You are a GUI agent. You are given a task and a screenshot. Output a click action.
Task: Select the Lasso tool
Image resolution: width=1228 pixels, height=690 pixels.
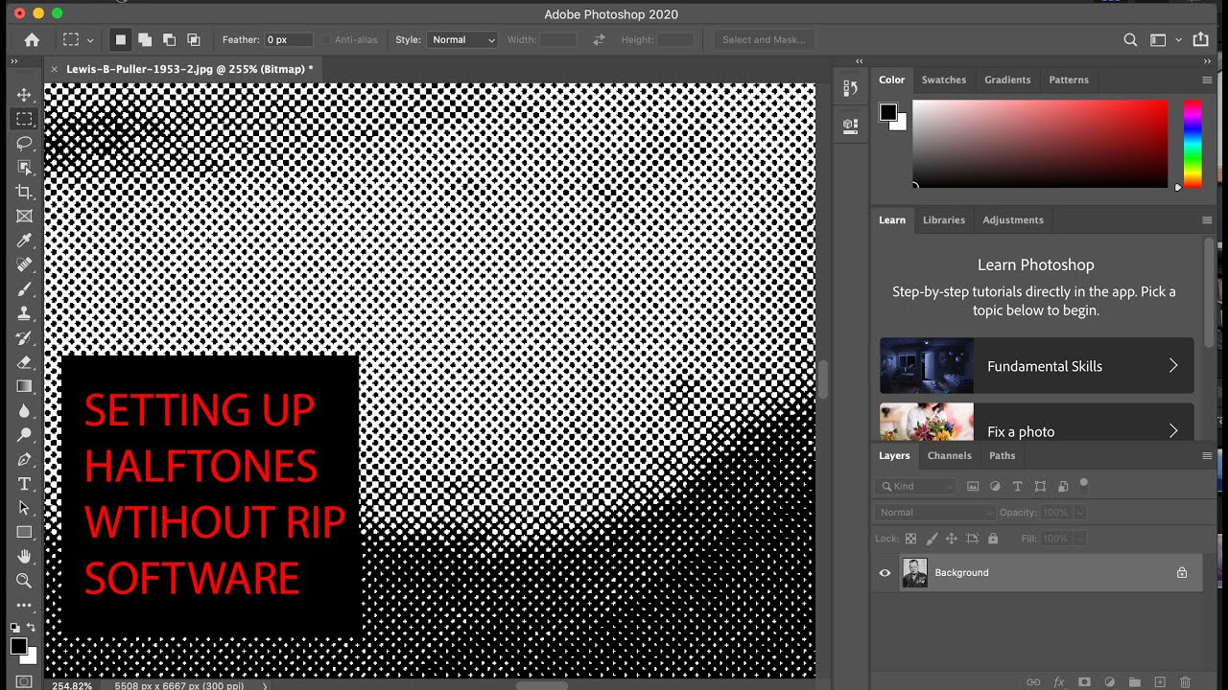(x=24, y=144)
